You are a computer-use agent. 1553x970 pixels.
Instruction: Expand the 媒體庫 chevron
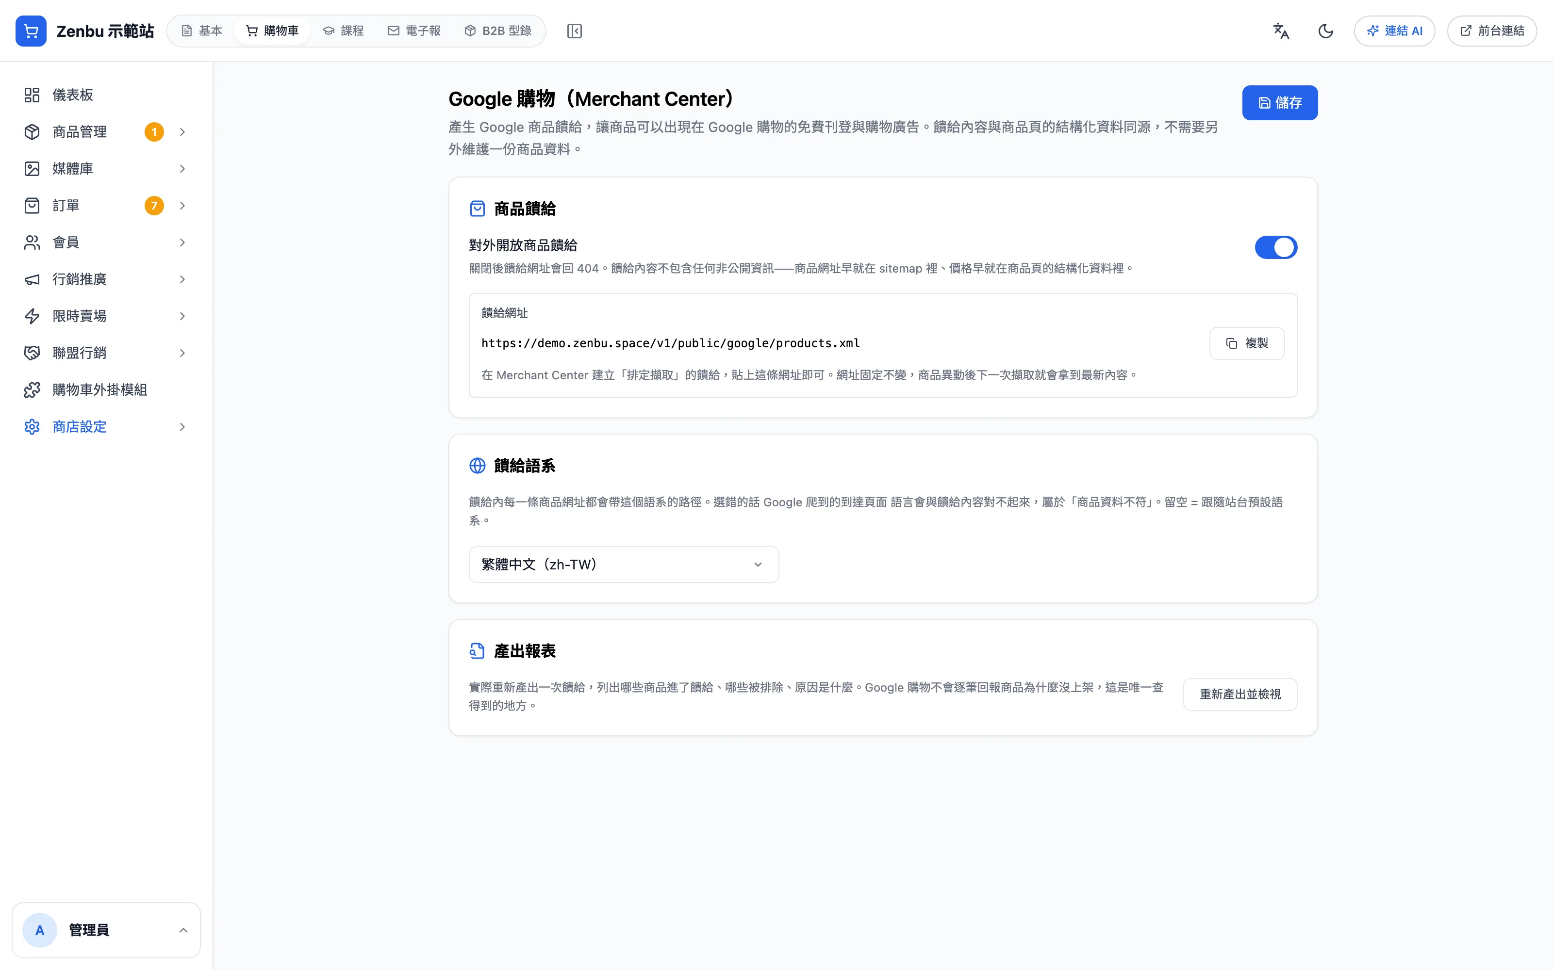182,169
